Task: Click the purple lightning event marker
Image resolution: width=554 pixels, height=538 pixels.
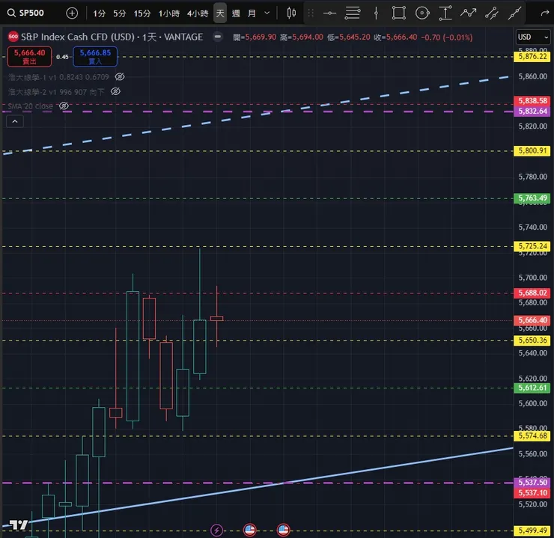Action: click(x=216, y=531)
